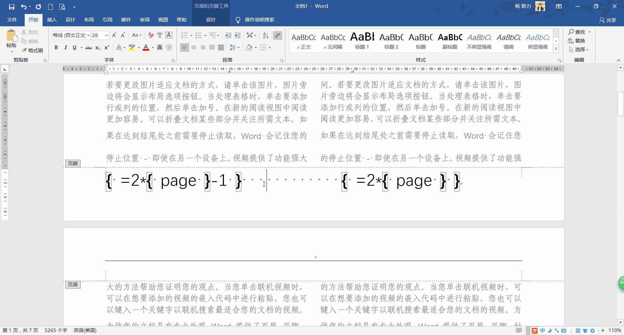Click the Distributed alignment icon
Viewport: 624px width, 335px height.
(x=221, y=48)
